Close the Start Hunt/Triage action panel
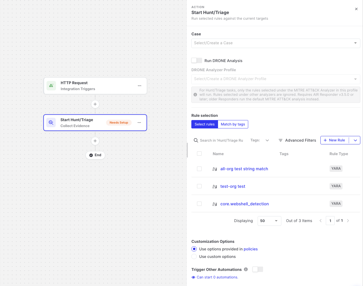Screen dimensions: 363x286 [x=356, y=9]
